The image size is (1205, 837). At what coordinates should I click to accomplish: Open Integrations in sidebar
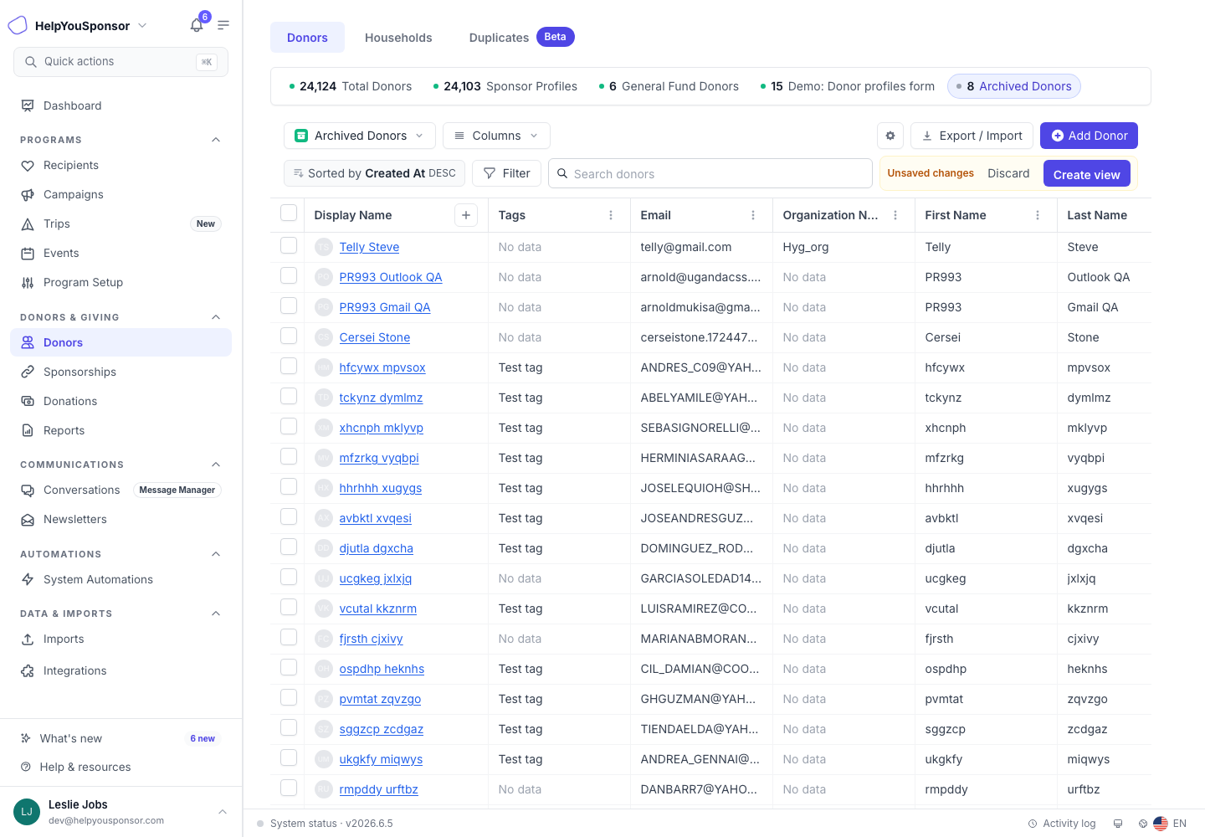pyautogui.click(x=120, y=670)
